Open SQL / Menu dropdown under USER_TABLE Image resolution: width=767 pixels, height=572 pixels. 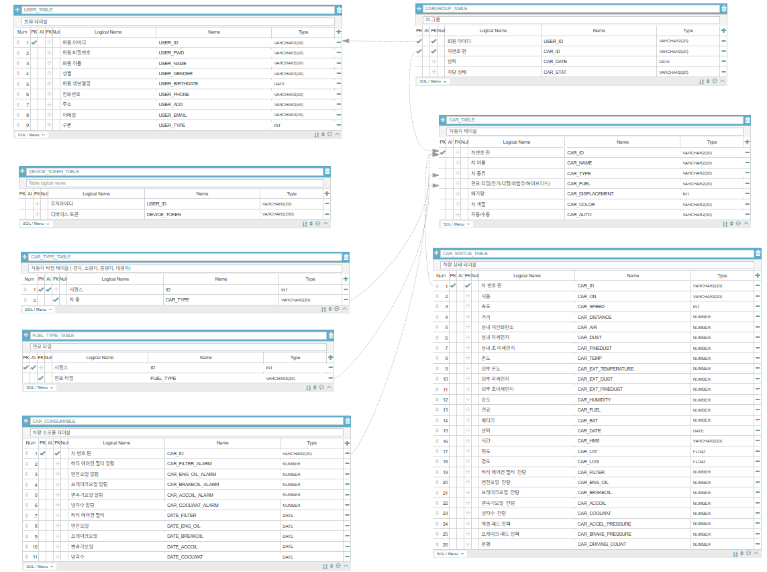(32, 135)
